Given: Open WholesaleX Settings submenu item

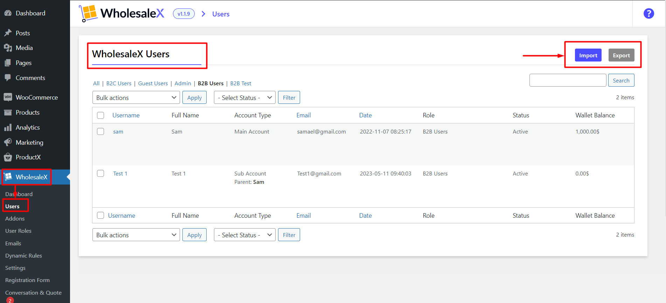Looking at the screenshot, I should click(x=15, y=268).
